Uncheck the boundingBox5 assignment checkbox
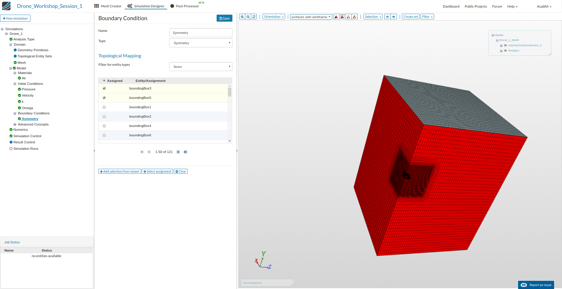The width and height of the screenshot is (562, 289). [x=104, y=98]
